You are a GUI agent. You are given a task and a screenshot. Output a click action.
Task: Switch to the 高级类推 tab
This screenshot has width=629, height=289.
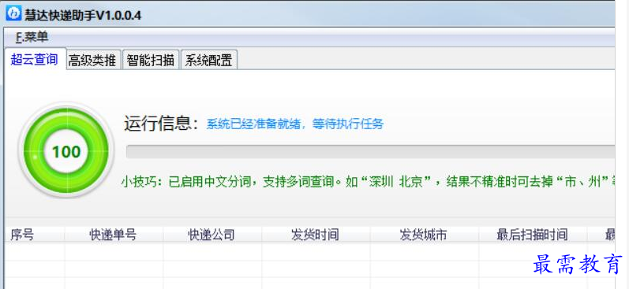[92, 61]
